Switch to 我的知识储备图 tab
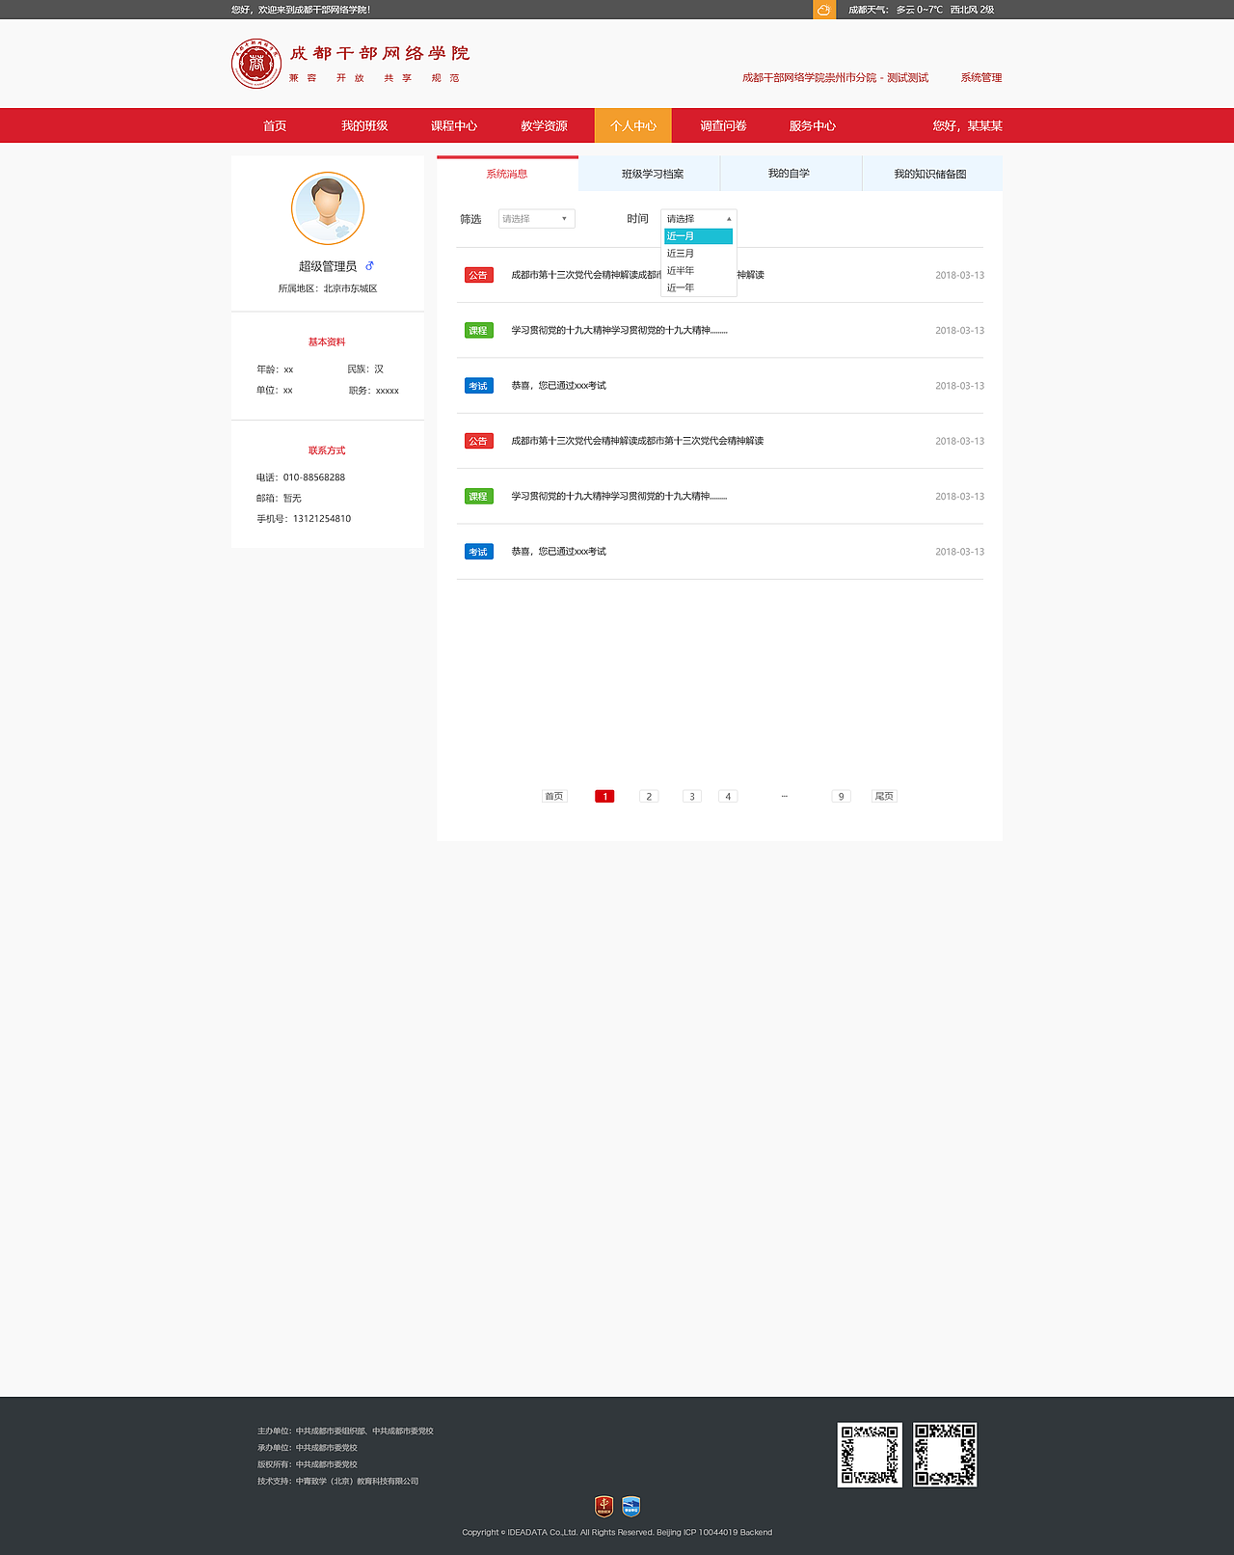This screenshot has width=1234, height=1555. click(x=930, y=174)
